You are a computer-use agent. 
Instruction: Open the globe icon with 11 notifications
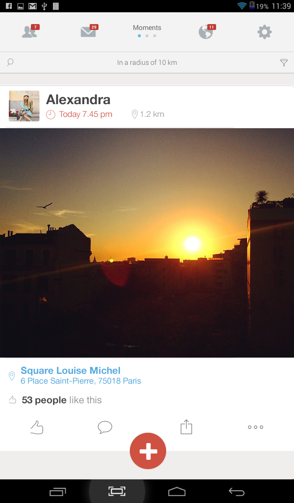207,32
